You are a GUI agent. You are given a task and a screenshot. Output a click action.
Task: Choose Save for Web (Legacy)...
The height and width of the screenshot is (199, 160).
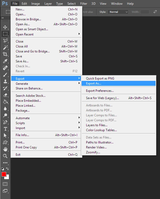(x=118, y=98)
